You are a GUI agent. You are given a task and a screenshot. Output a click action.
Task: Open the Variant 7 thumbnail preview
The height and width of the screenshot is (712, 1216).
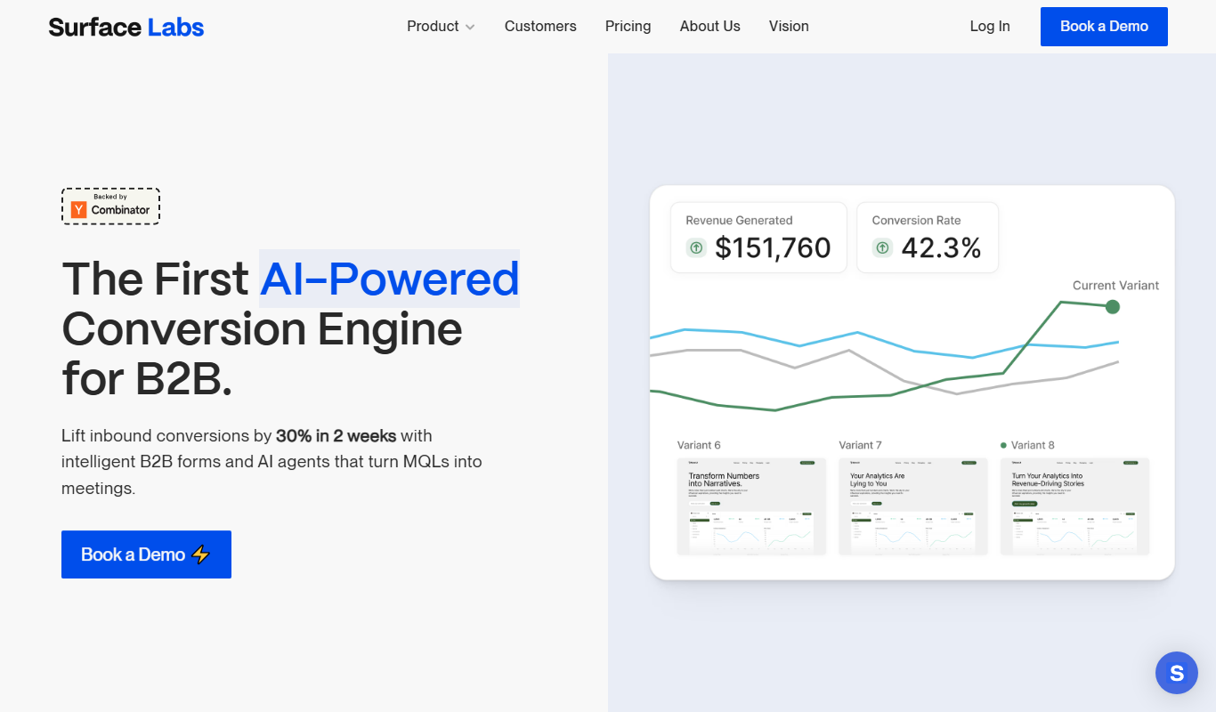point(913,506)
